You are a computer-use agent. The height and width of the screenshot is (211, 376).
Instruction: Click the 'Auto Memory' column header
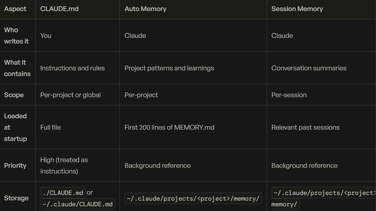[x=145, y=9]
